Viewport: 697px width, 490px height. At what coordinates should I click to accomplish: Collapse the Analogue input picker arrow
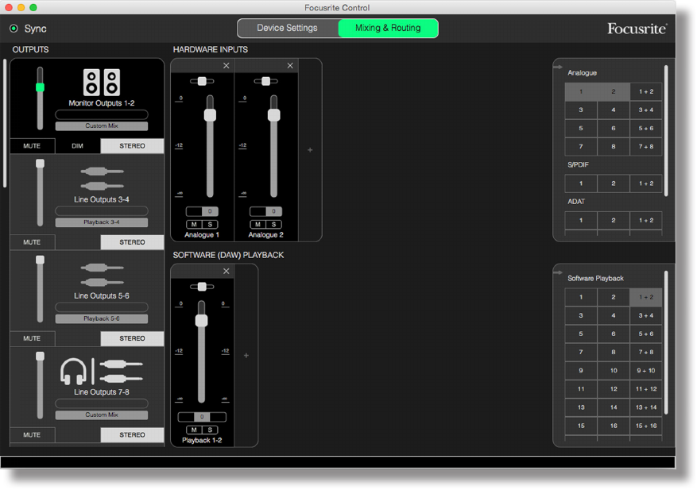(x=558, y=67)
